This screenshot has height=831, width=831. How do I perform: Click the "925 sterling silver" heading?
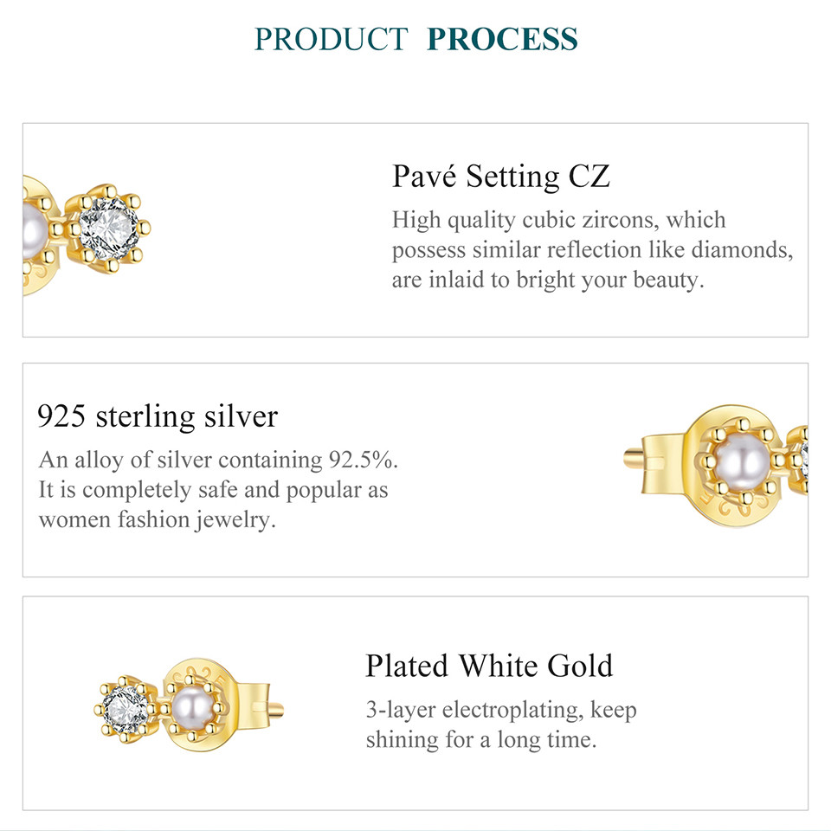click(x=158, y=416)
